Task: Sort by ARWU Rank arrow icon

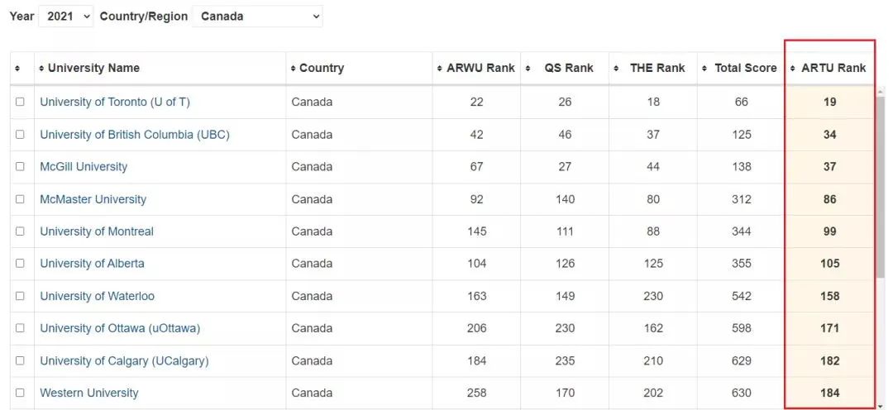Action: (x=440, y=69)
